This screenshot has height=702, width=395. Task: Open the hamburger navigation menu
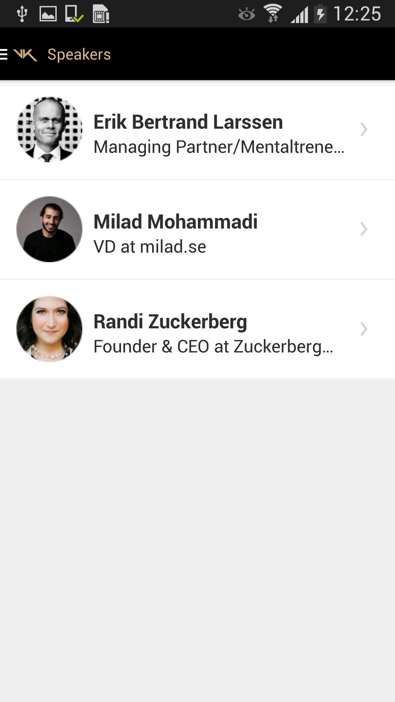[4, 54]
